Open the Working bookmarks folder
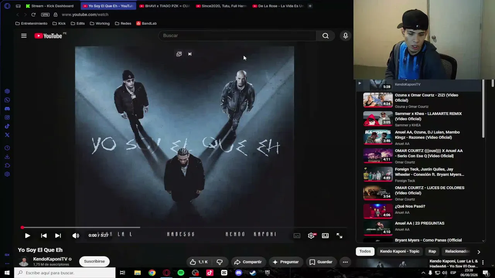The width and height of the screenshot is (495, 278). 100,24
